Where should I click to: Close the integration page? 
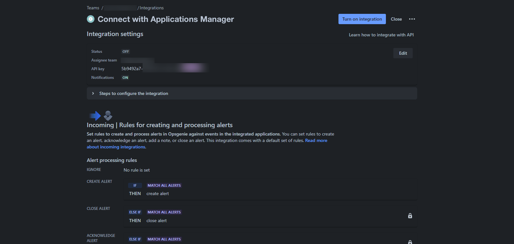[x=396, y=19]
